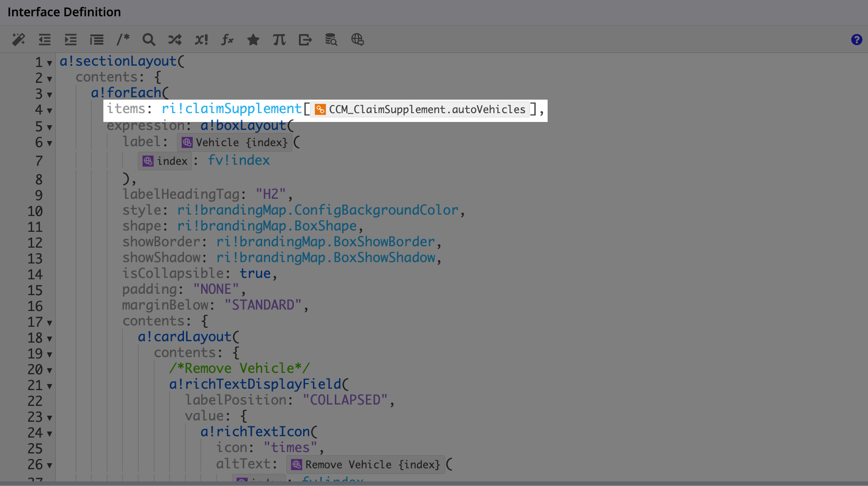The image size is (868, 486).
Task: Click the "COLLAPSED" labelPosition value
Action: 345,400
